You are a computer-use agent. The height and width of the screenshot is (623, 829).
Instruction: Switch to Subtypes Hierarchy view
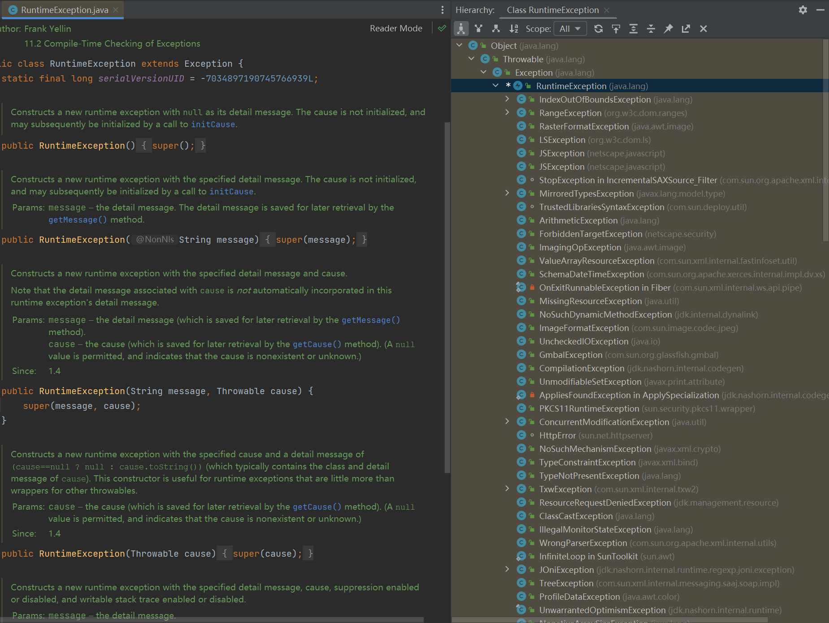point(496,29)
